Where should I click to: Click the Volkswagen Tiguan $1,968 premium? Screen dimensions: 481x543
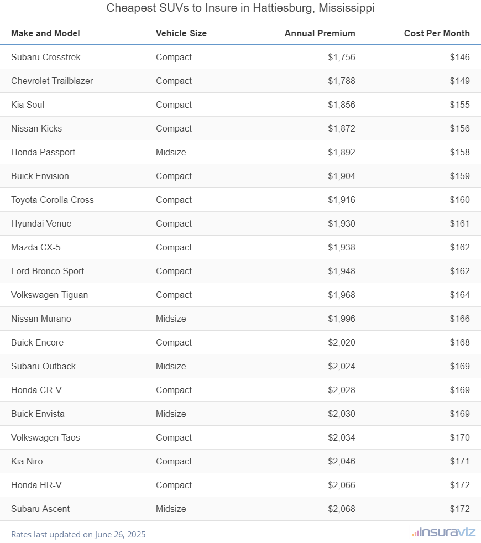[x=342, y=295]
